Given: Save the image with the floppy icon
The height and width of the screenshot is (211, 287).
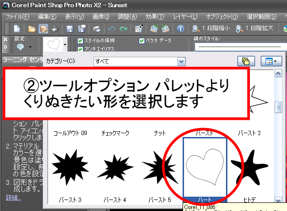Looking at the screenshot, I should coord(70,29).
